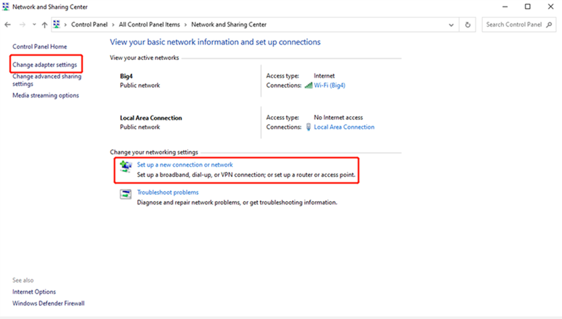Click the new connection setup icon

pyautogui.click(x=126, y=166)
